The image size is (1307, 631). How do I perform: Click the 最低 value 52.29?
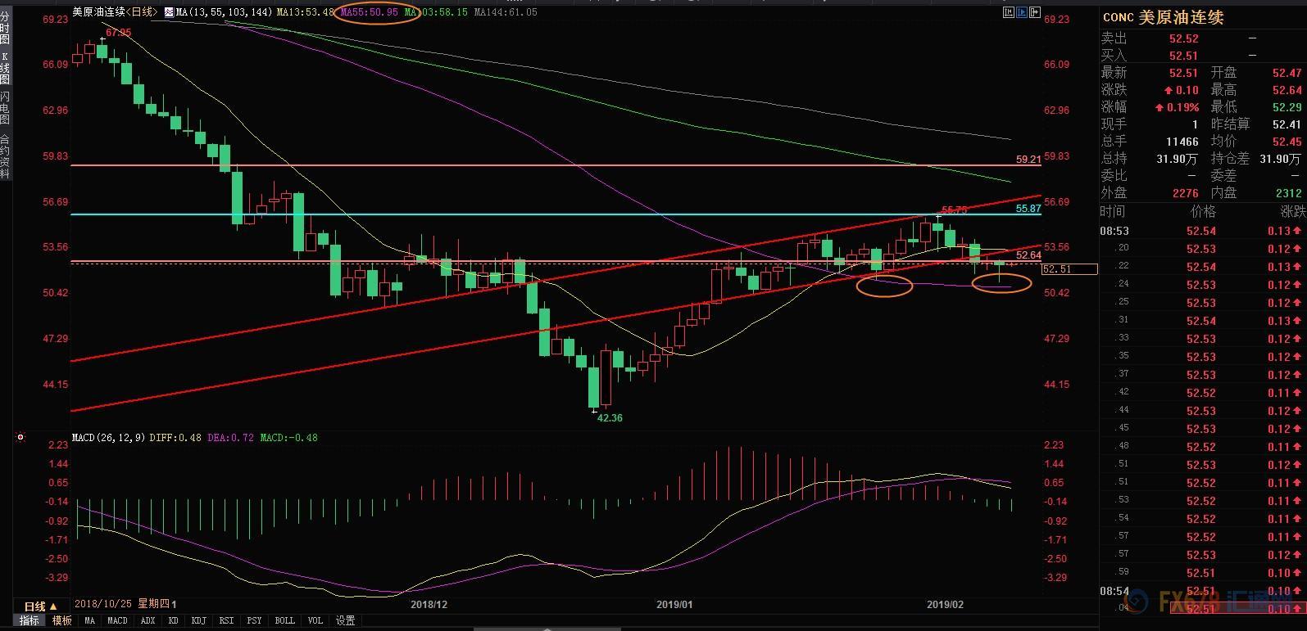click(x=1287, y=107)
